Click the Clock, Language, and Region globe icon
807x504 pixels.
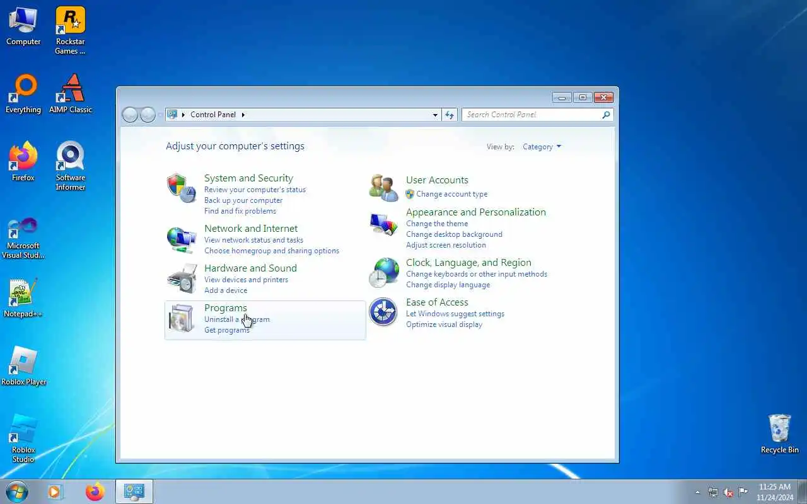(x=383, y=273)
